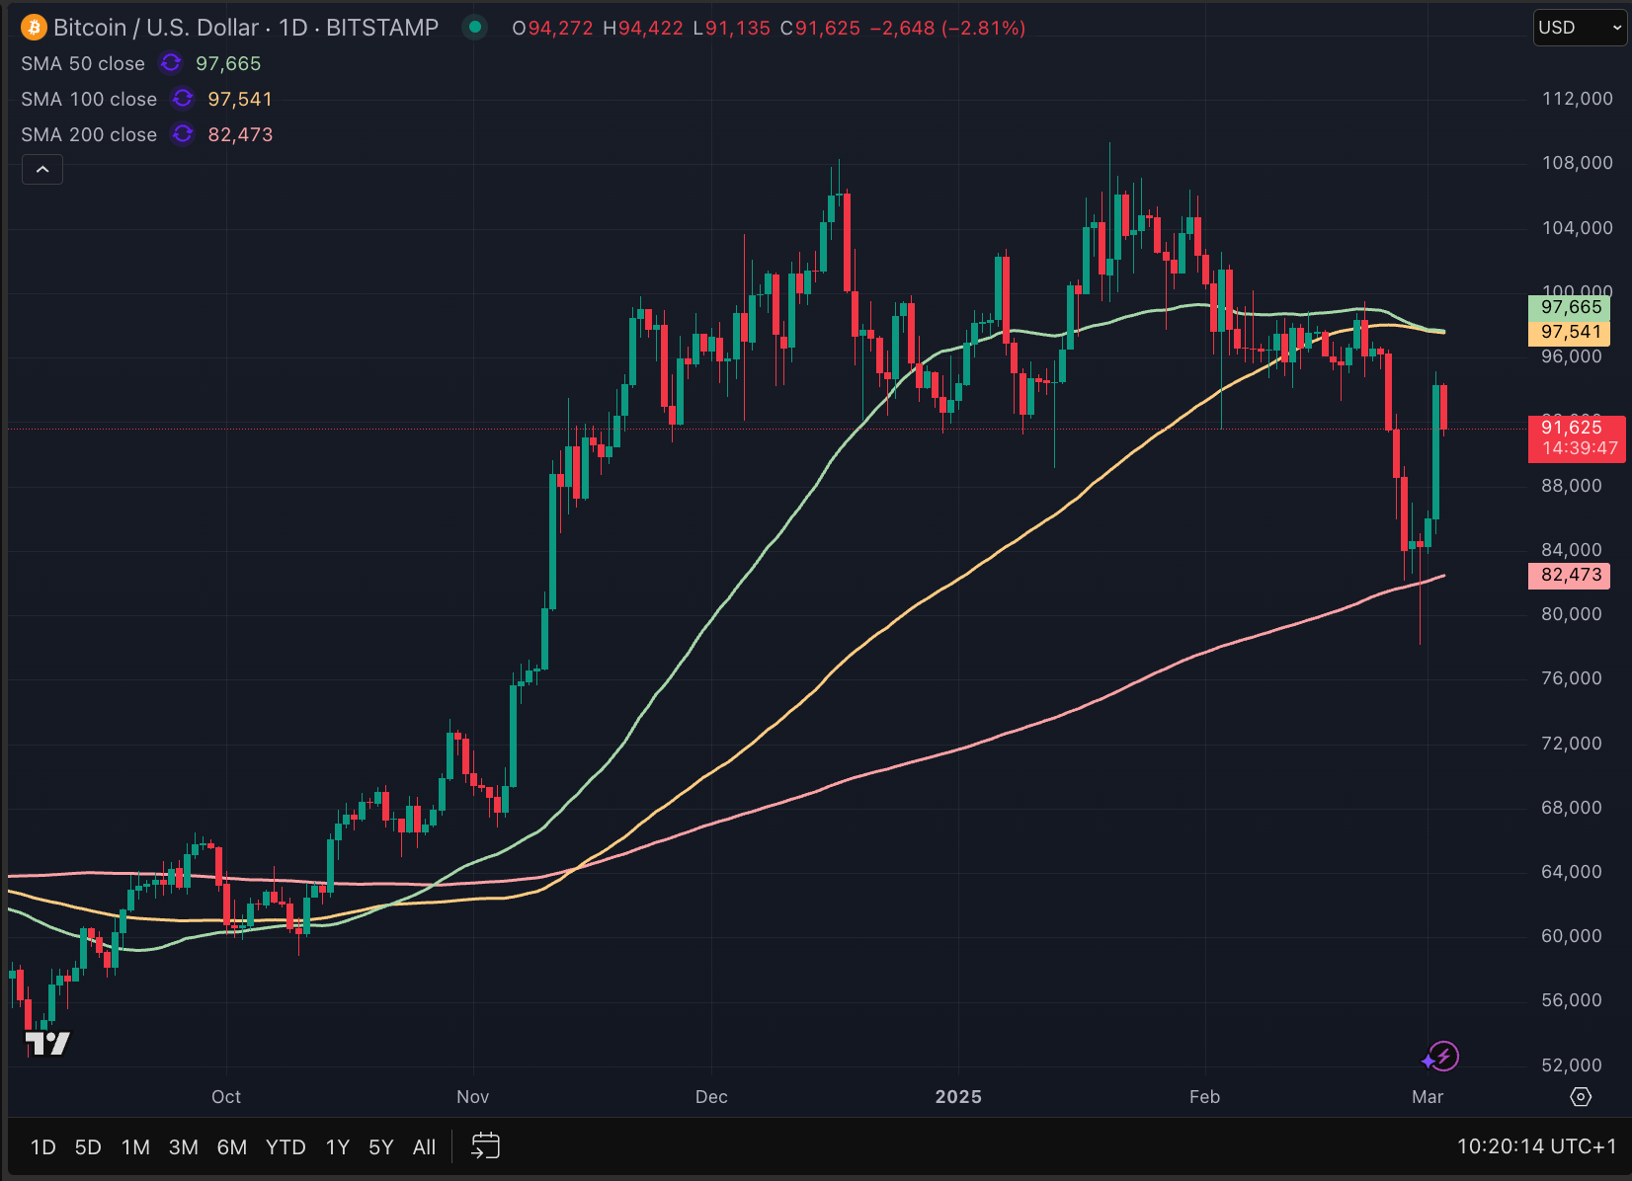
Task: Switch to the 3M time range
Action: 184,1147
